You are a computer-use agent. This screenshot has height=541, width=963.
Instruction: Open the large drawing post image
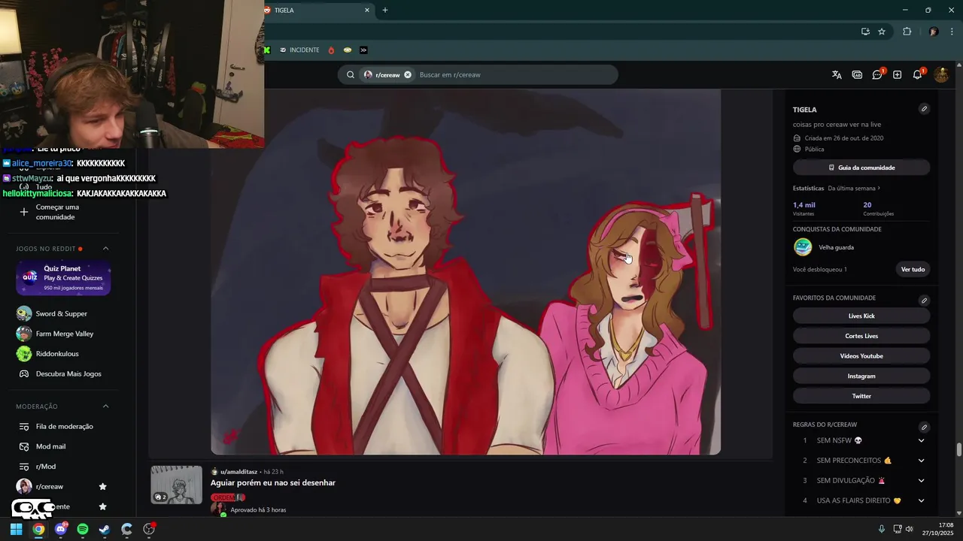point(466,272)
